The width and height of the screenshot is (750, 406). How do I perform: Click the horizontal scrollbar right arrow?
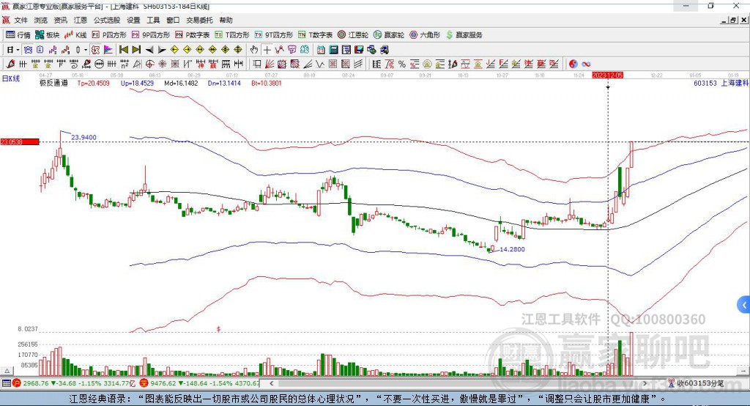tap(645, 383)
